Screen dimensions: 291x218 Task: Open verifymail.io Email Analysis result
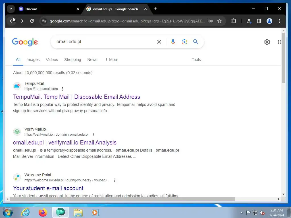(x=65, y=142)
